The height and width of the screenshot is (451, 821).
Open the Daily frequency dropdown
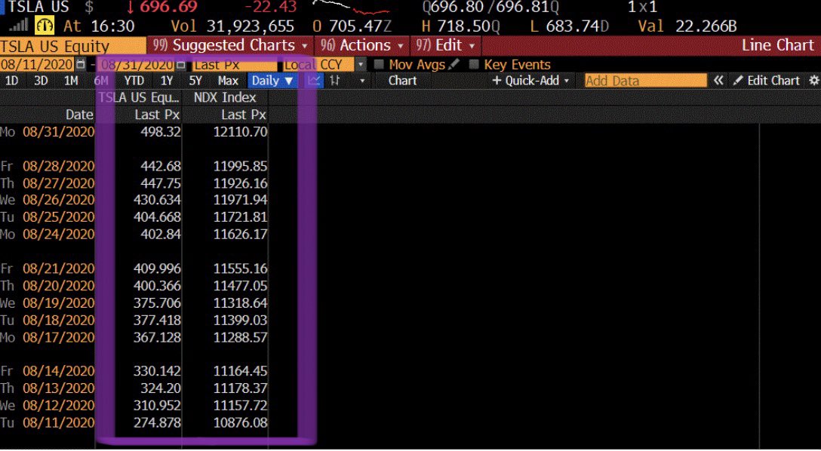272,81
